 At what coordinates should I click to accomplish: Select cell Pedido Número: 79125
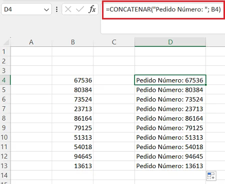170,128
